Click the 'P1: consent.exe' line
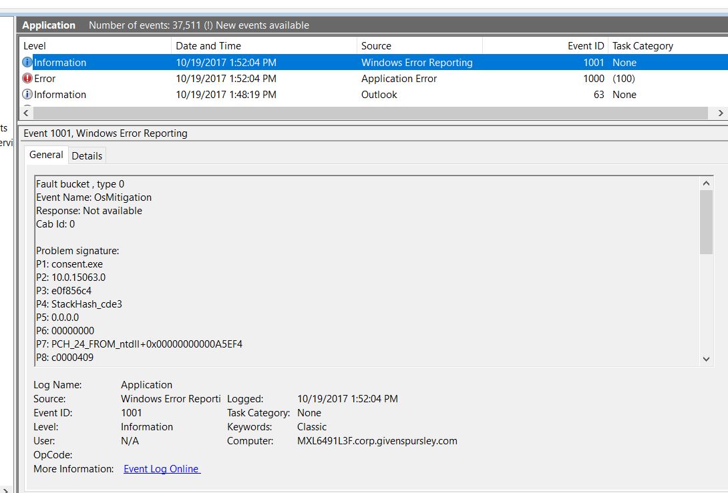Screen dimensions: 728x493 [69, 264]
